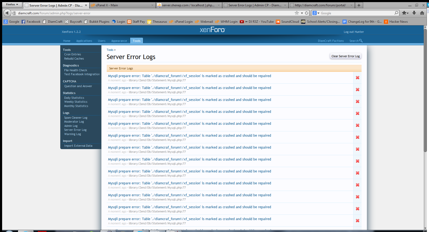
Task: Open Rebuild Caches in Tools sidebar
Action: click(x=74, y=59)
